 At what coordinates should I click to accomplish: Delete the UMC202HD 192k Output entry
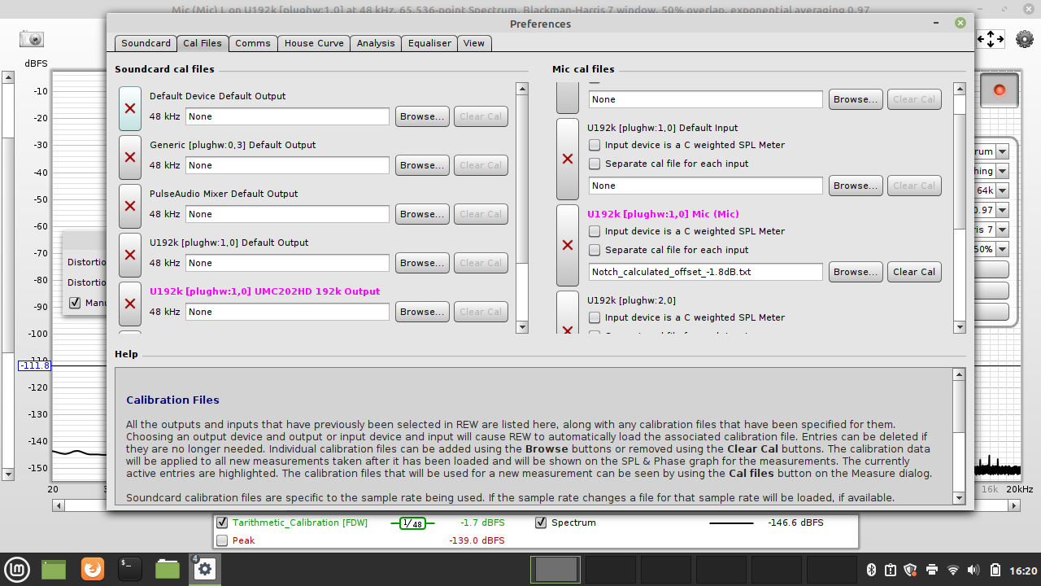(130, 304)
